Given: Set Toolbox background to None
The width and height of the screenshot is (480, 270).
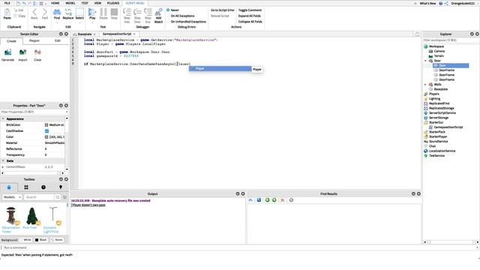Looking at the screenshot, I should 57,240.
